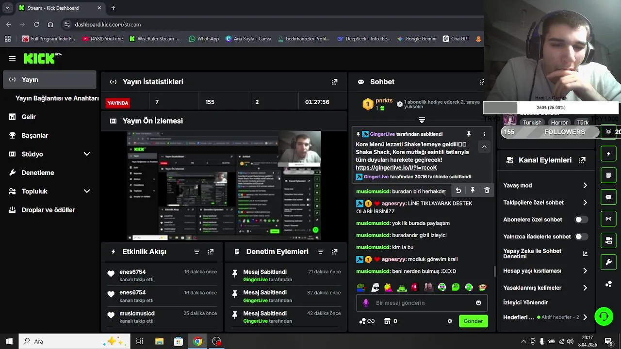Open Yayın Bağlantısı ve Anahtarı
The width and height of the screenshot is (621, 349).
point(57,98)
